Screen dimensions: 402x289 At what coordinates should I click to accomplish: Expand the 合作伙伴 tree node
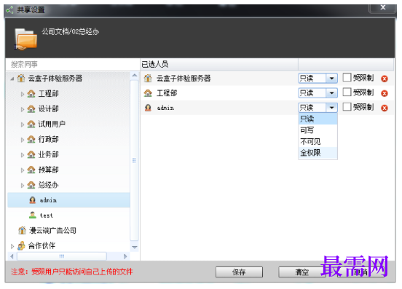click(12, 246)
